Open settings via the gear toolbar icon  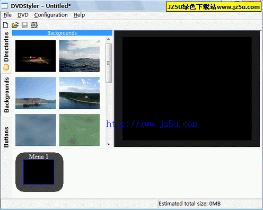[x=34, y=25]
